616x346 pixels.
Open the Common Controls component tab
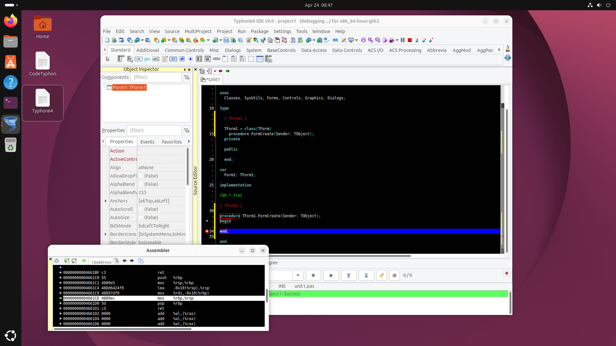(184, 50)
